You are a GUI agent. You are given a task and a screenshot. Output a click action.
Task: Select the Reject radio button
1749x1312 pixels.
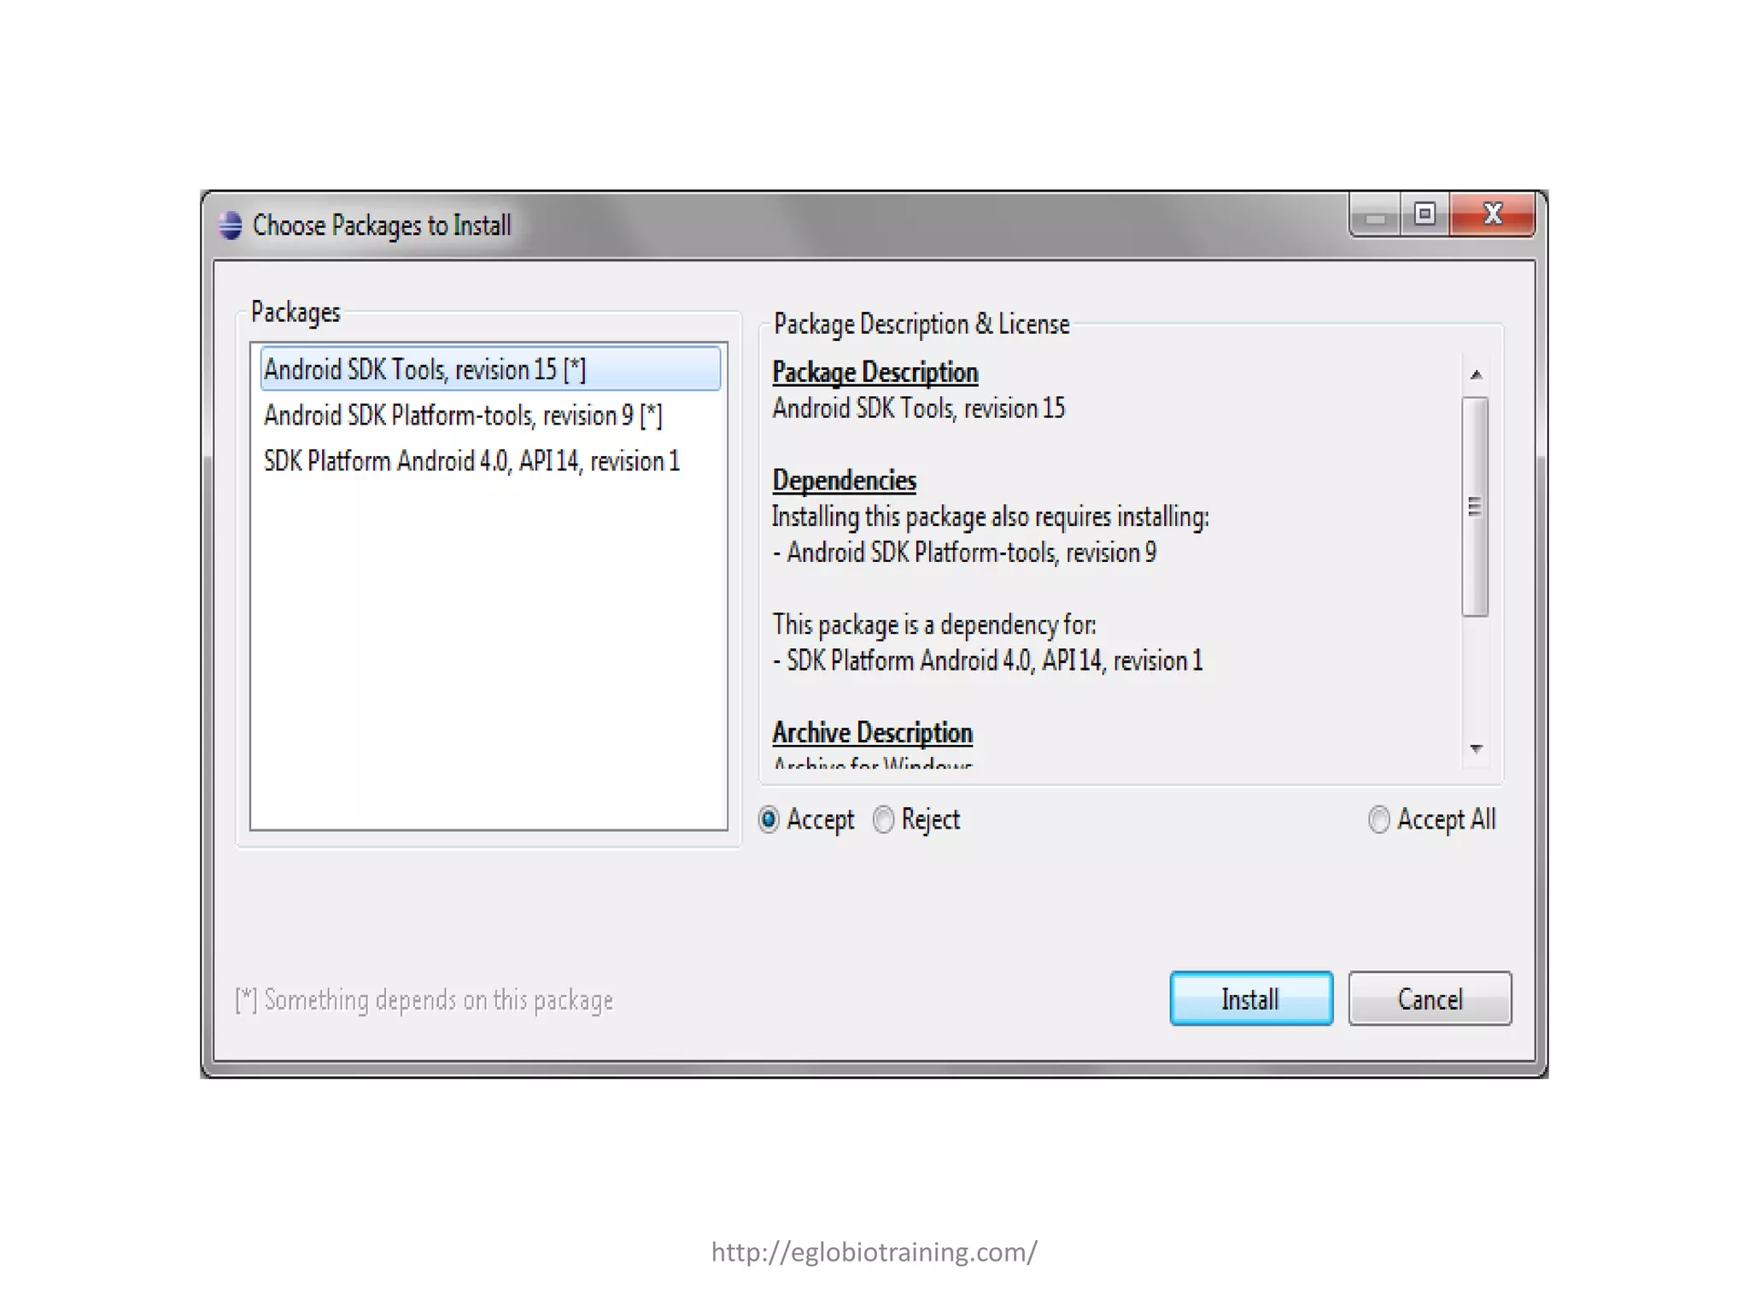pos(883,820)
